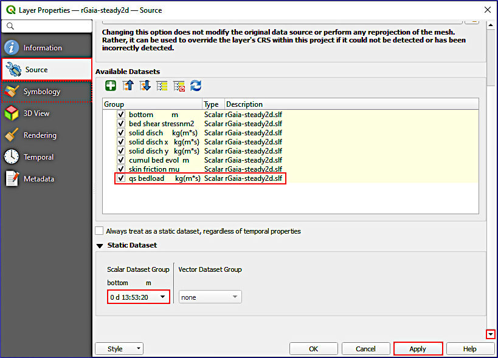Apply the layer property changes
This screenshot has height=358, width=498.
tap(418, 348)
